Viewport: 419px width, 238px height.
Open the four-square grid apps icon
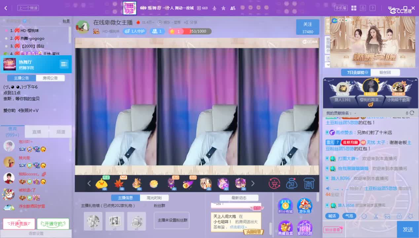click(354, 8)
